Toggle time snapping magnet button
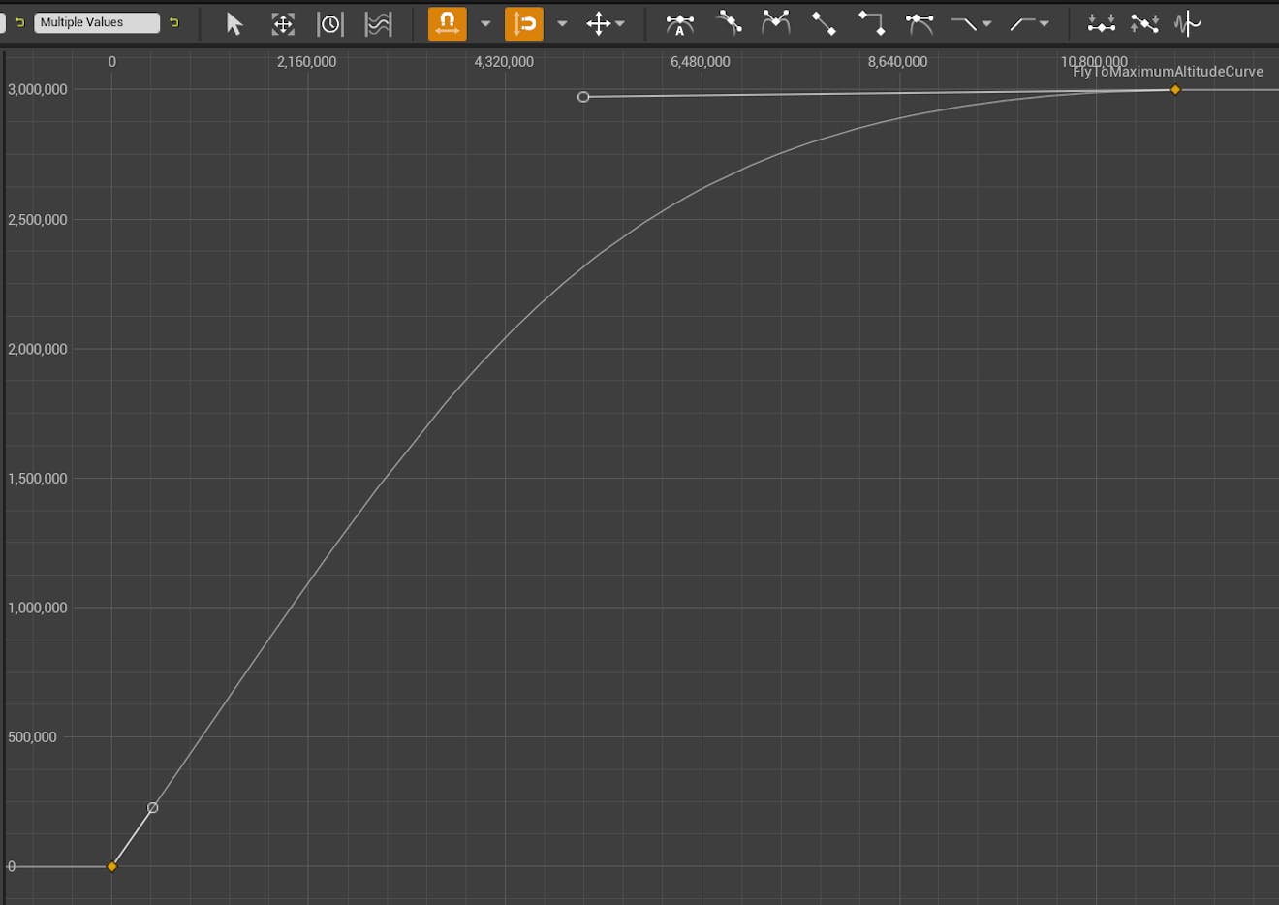 (x=447, y=24)
